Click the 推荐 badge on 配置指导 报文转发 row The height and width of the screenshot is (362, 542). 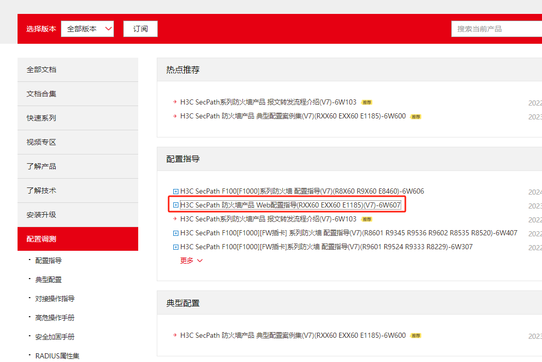pyautogui.click(x=367, y=219)
